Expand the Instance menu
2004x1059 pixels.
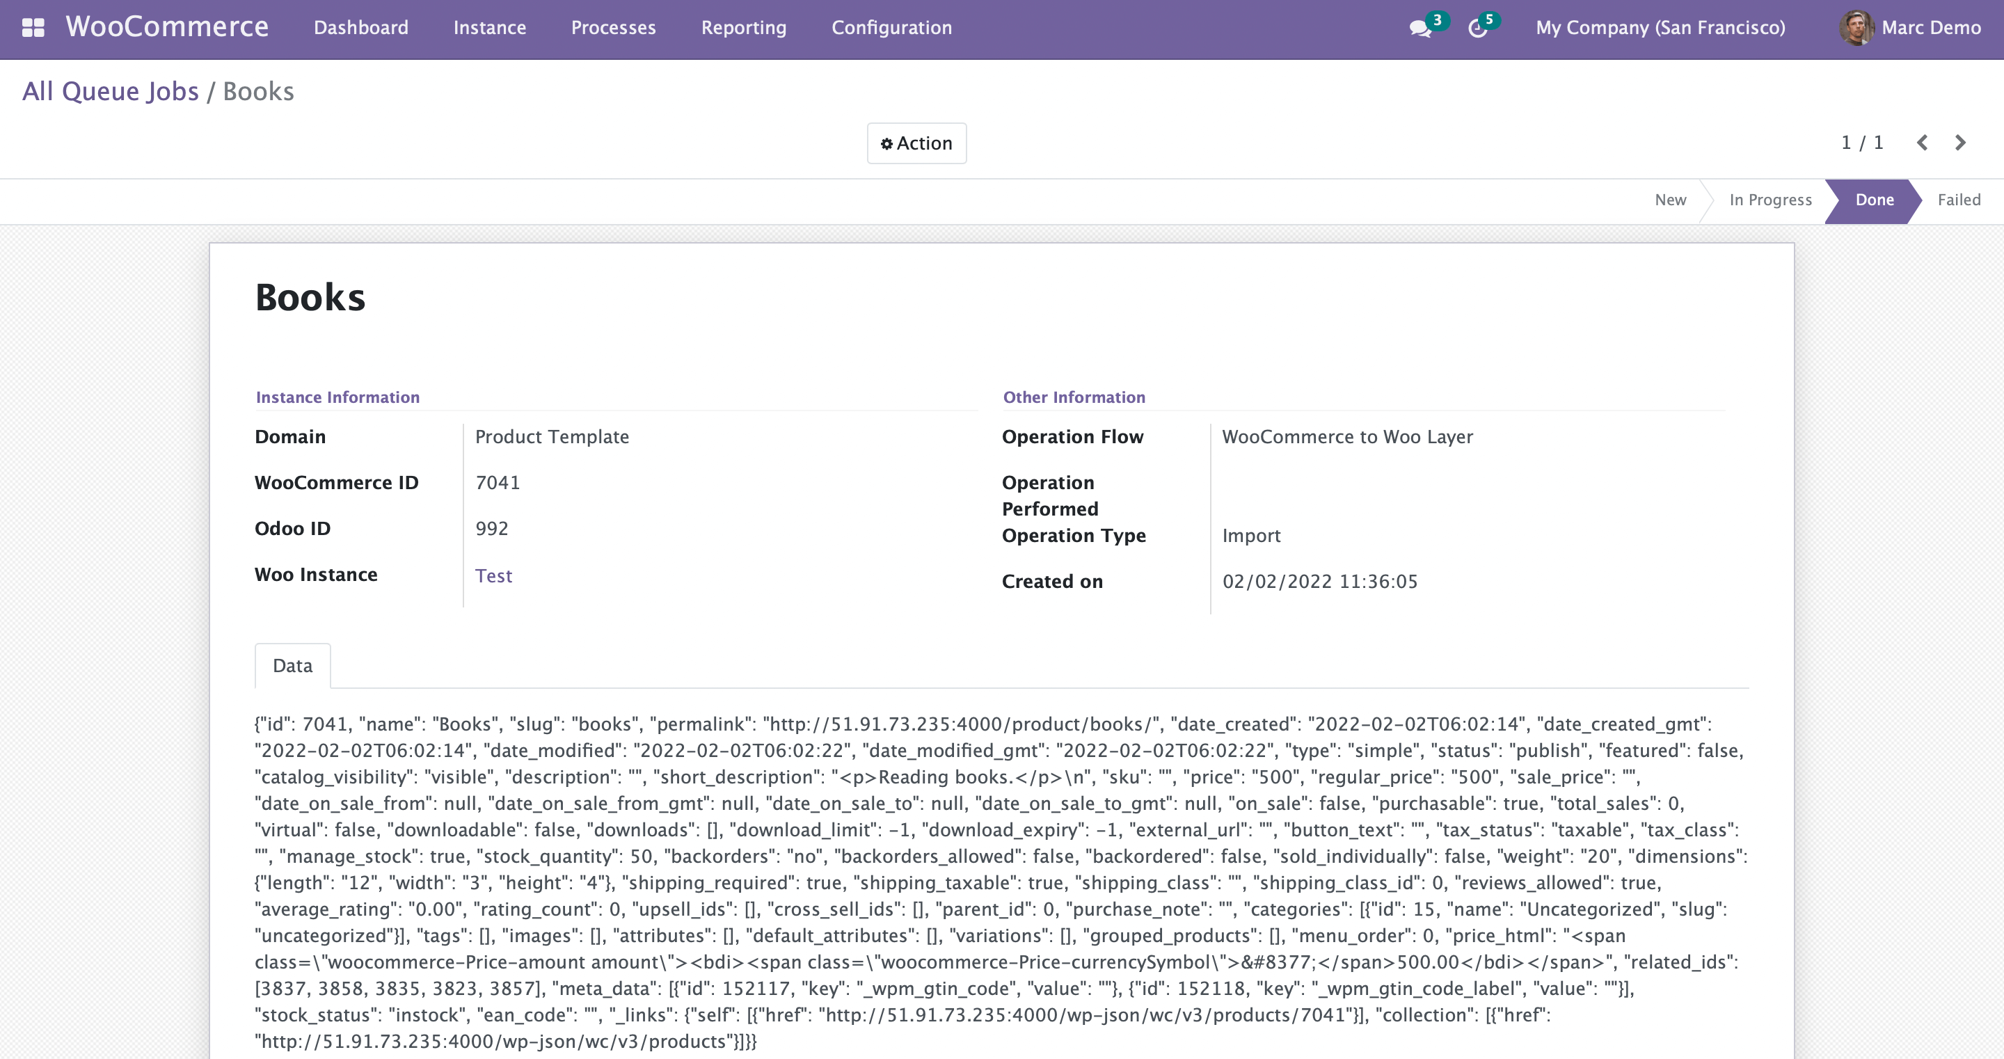coord(489,28)
